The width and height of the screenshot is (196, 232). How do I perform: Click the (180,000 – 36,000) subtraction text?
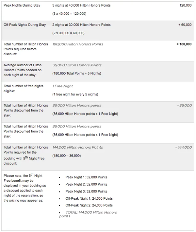click(67, 156)
